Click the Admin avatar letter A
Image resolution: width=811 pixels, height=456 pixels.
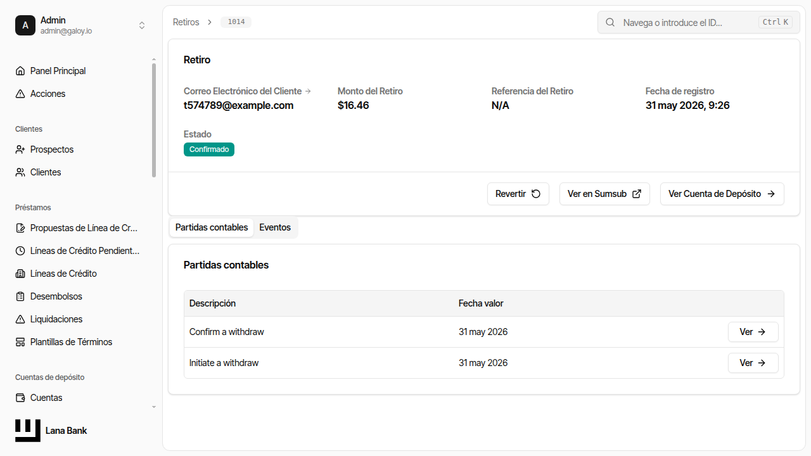25,25
